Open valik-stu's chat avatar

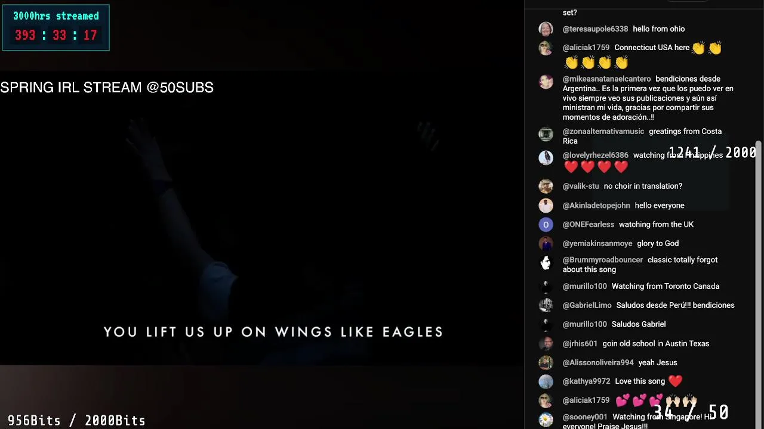click(x=546, y=186)
